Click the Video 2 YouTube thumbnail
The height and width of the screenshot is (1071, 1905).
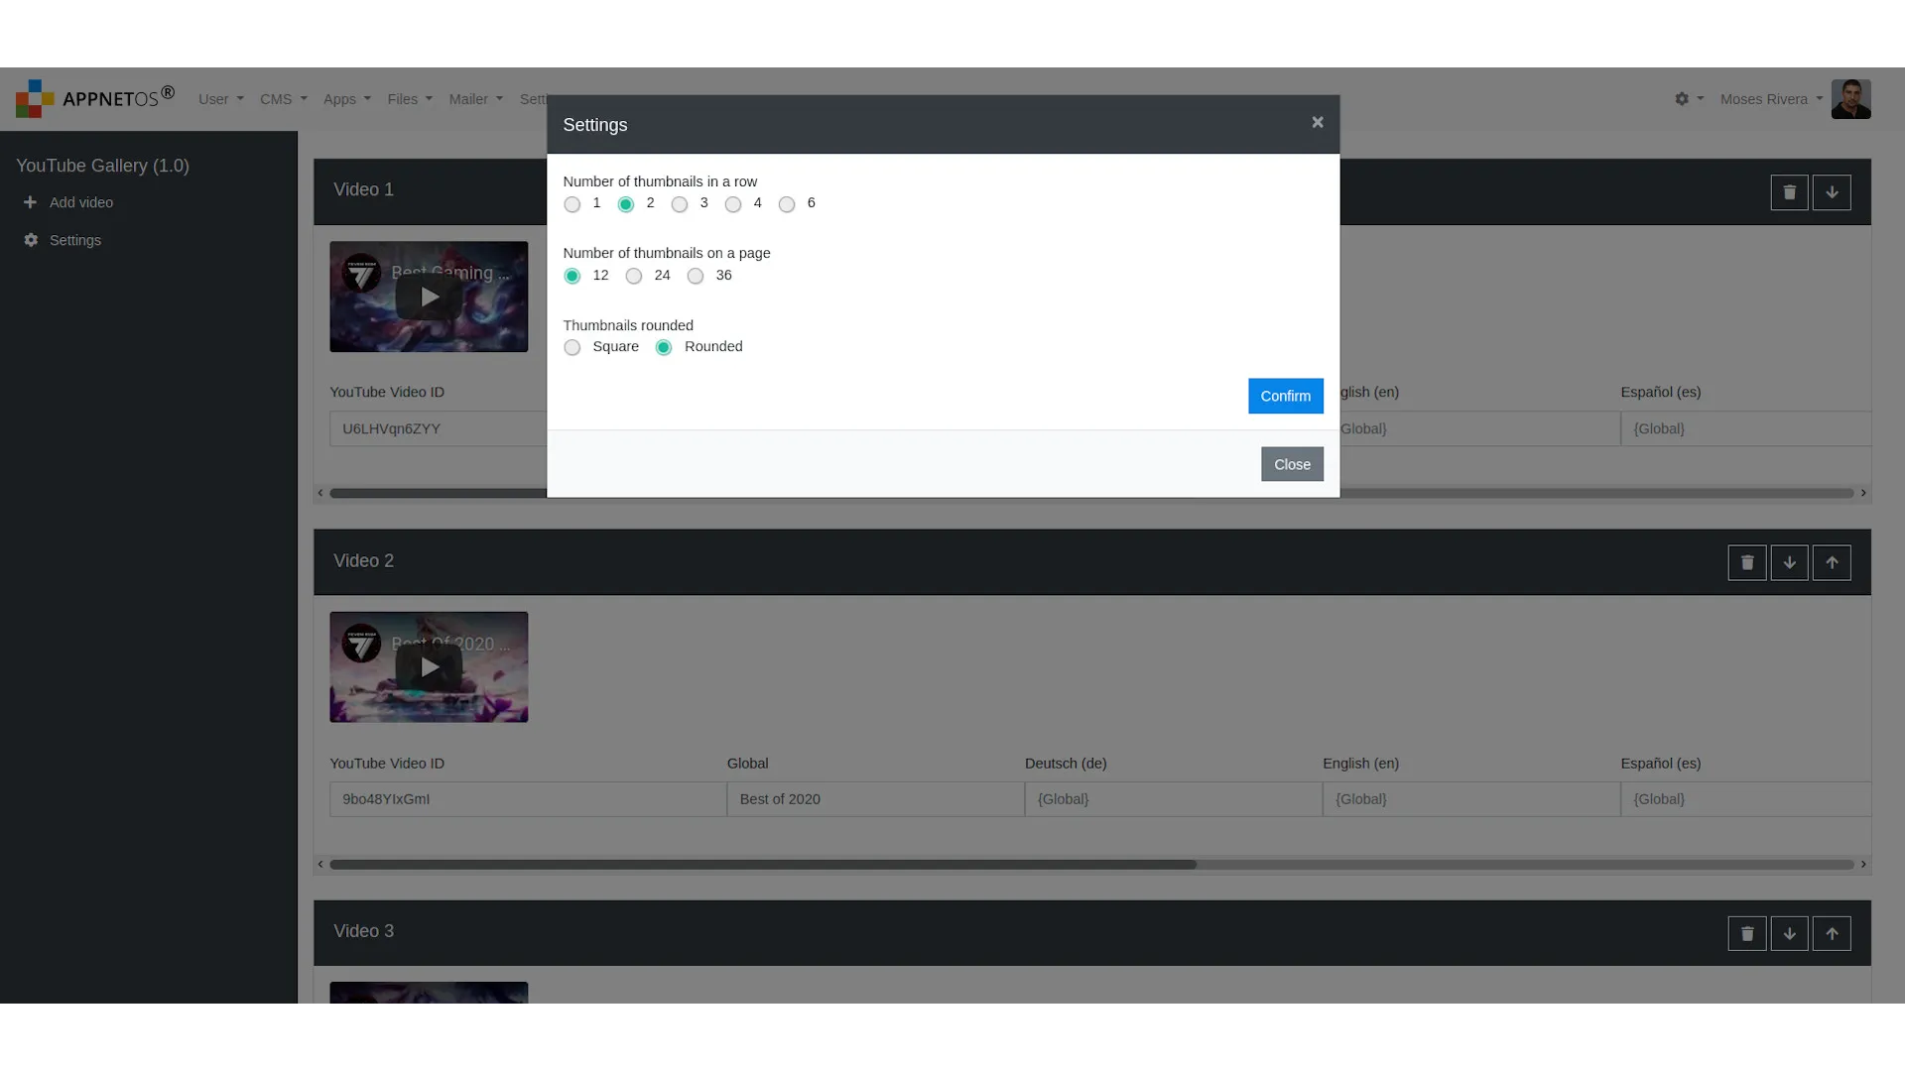coord(428,667)
